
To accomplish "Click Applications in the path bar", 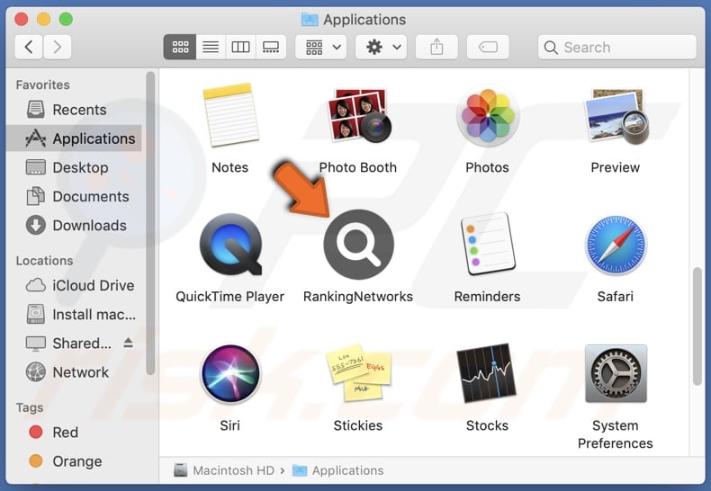I will pos(338,470).
